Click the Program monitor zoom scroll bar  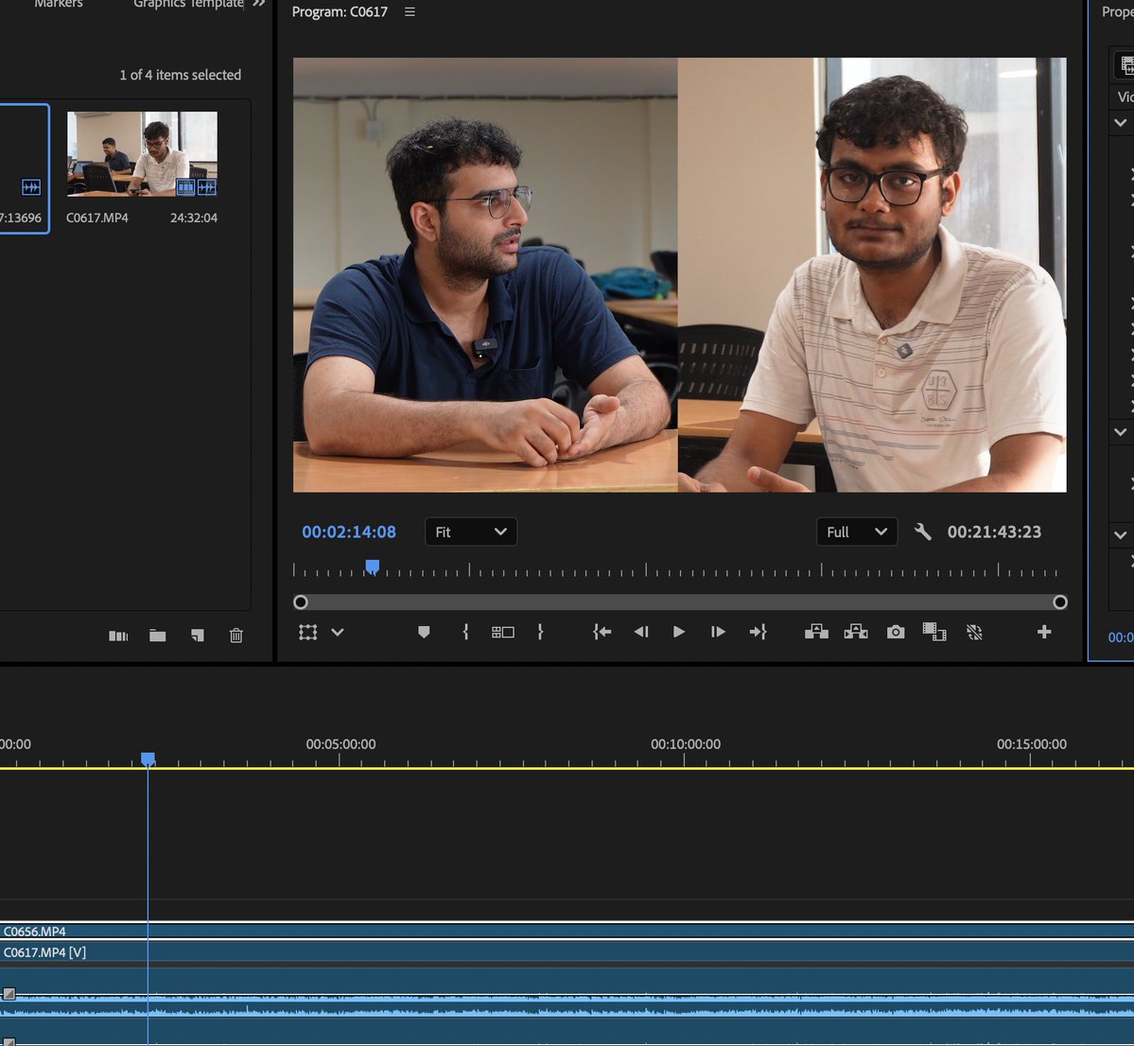[680, 601]
